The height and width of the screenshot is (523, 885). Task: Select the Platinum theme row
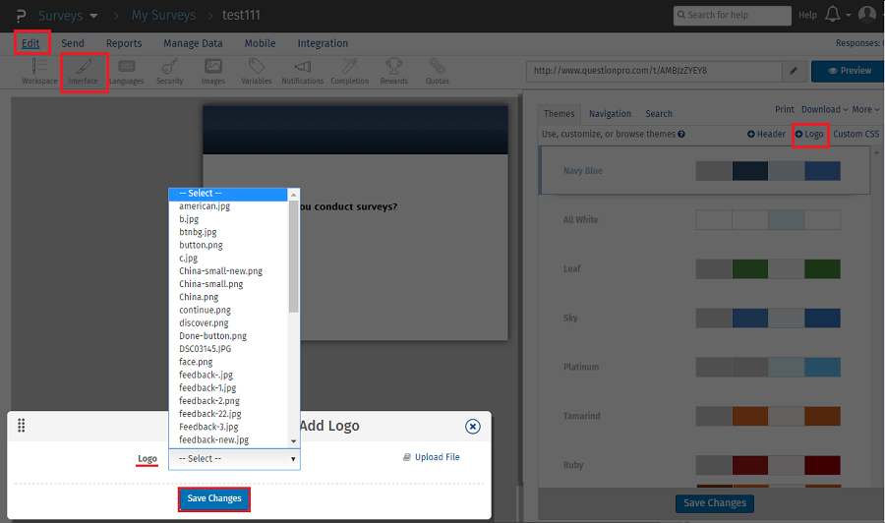pyautogui.click(x=704, y=368)
